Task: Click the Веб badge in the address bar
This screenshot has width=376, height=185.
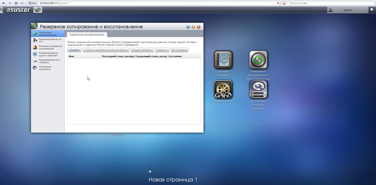Action: (33, 3)
